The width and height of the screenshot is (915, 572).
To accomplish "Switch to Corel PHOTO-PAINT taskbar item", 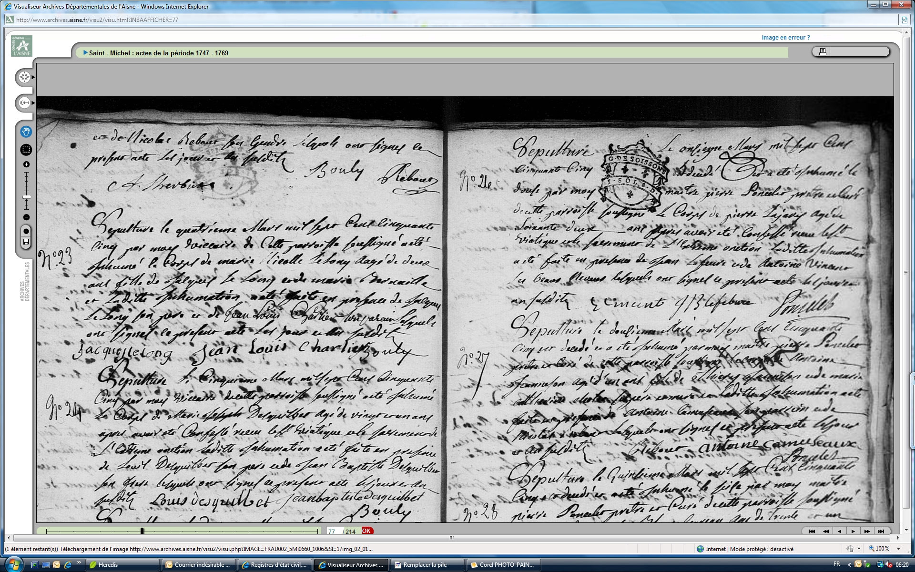I will (x=503, y=565).
